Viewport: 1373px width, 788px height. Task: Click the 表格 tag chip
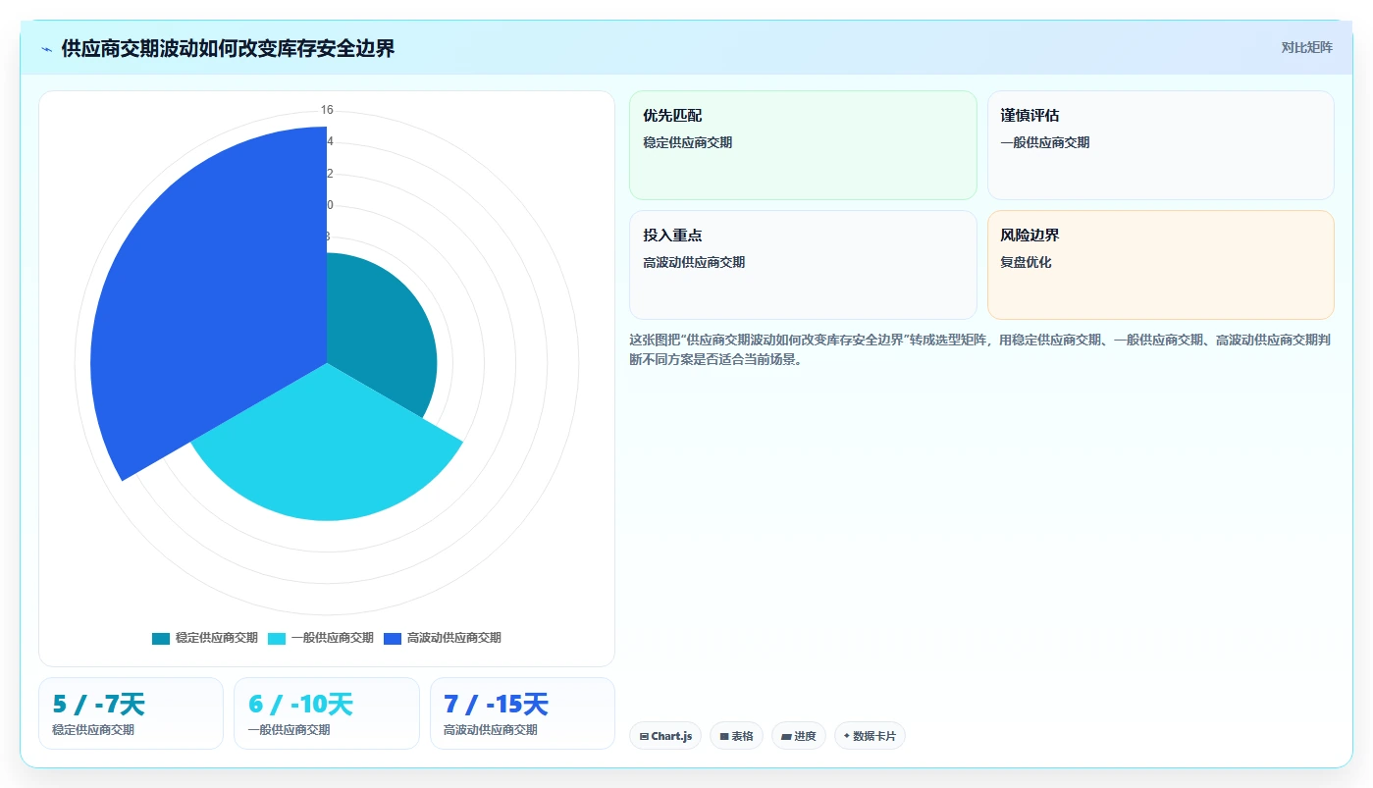[736, 736]
